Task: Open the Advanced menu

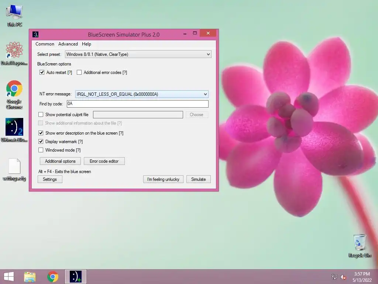Action: coord(68,44)
